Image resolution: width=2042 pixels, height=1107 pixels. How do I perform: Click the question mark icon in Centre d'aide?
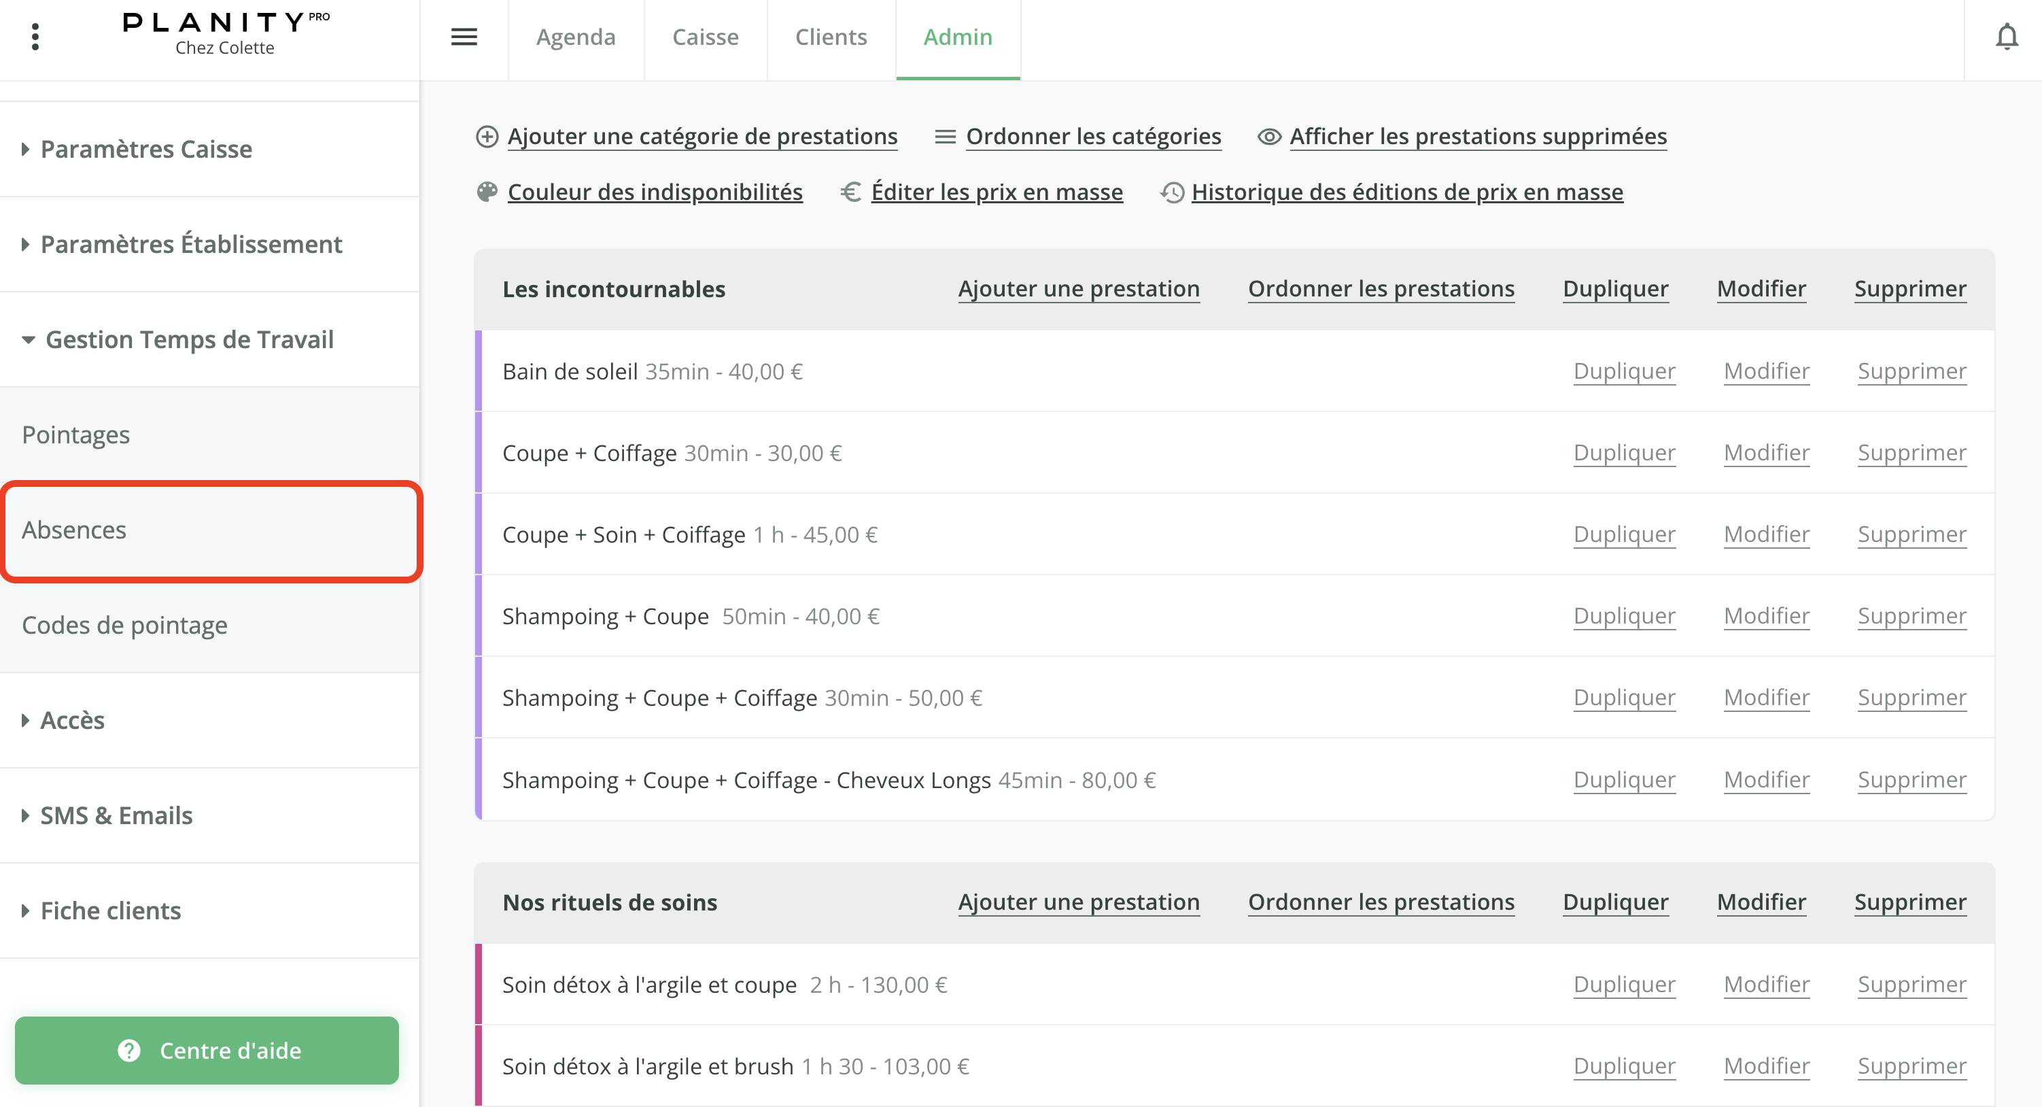[128, 1050]
